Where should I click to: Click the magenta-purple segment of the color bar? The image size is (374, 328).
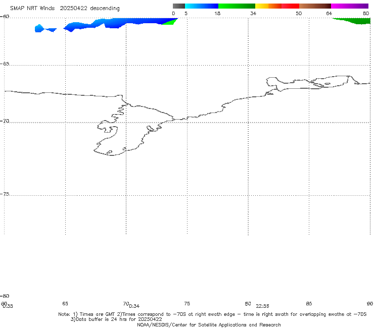(x=350, y=6)
